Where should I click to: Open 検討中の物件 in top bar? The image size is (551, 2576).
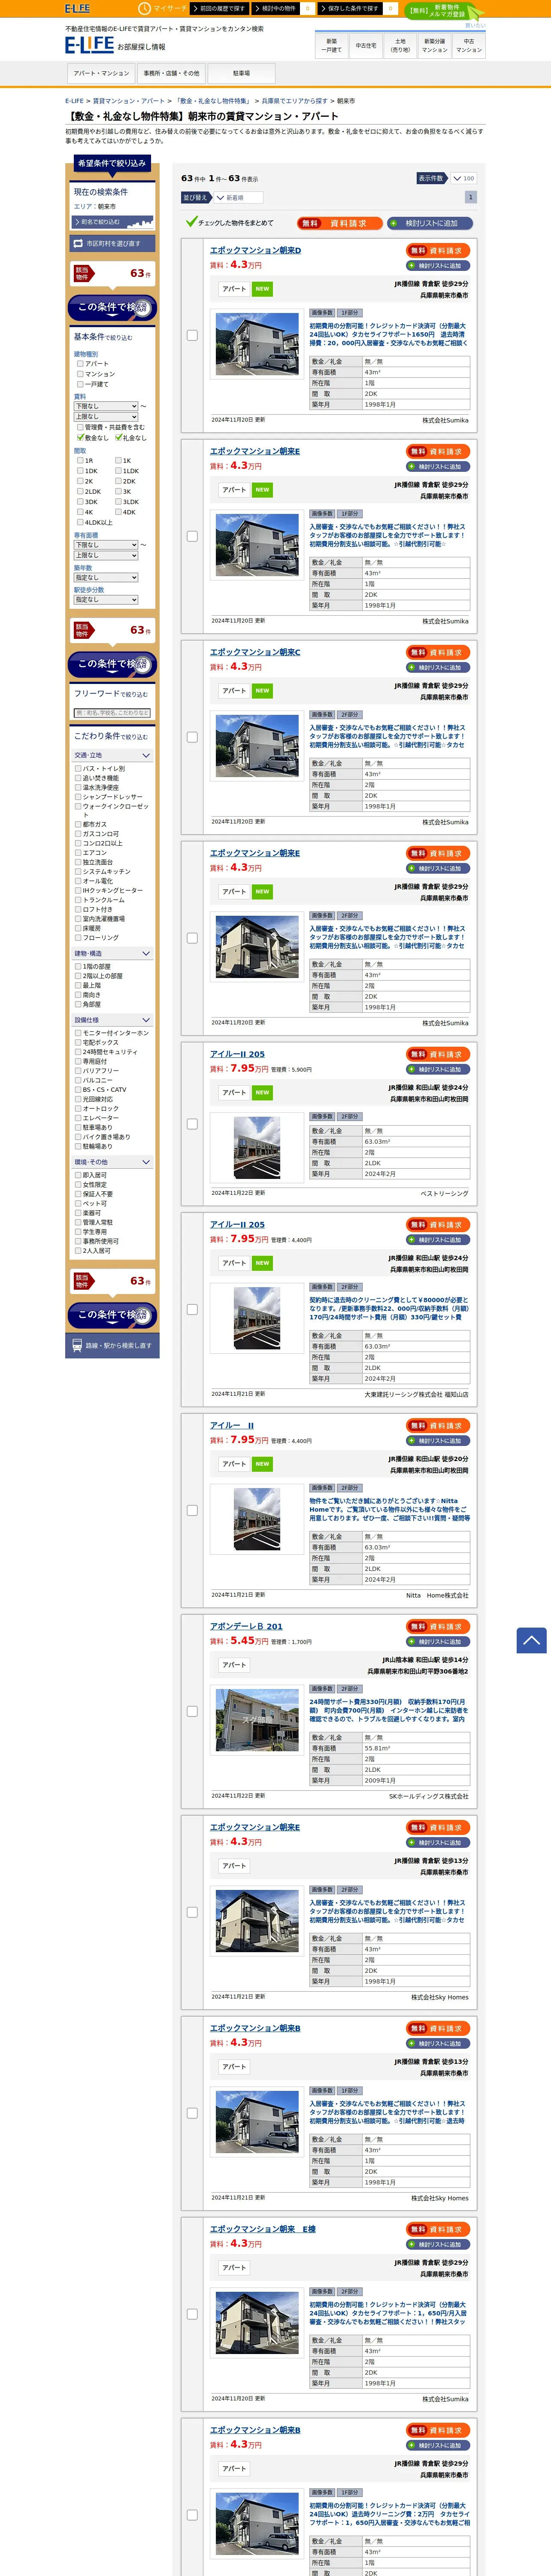[277, 8]
